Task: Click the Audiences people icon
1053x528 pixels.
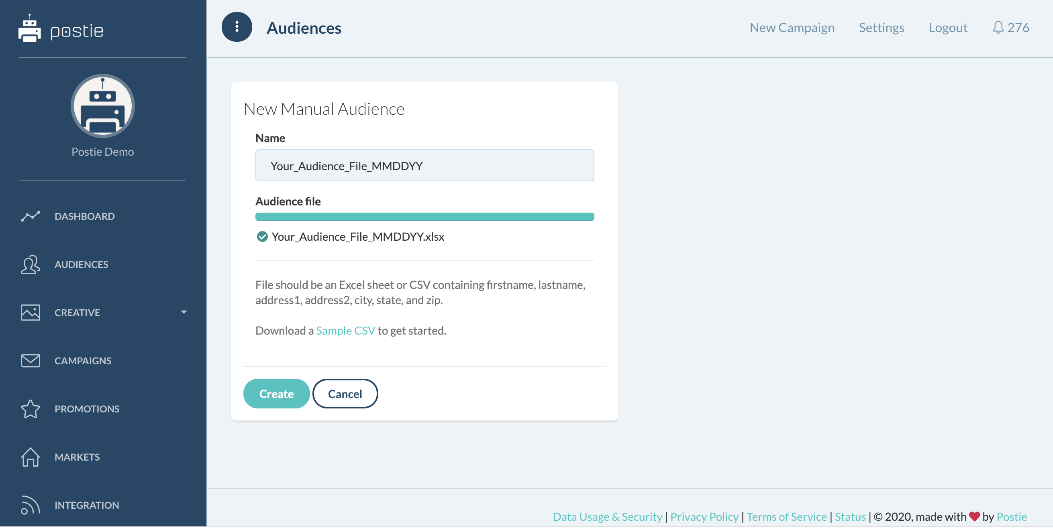Action: 30,265
